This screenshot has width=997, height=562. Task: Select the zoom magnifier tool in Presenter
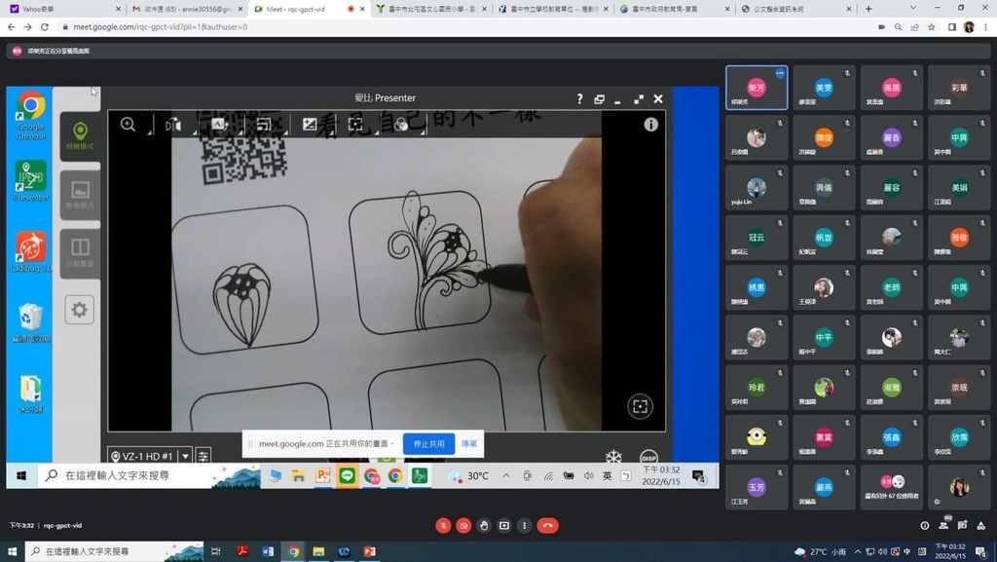tap(128, 125)
